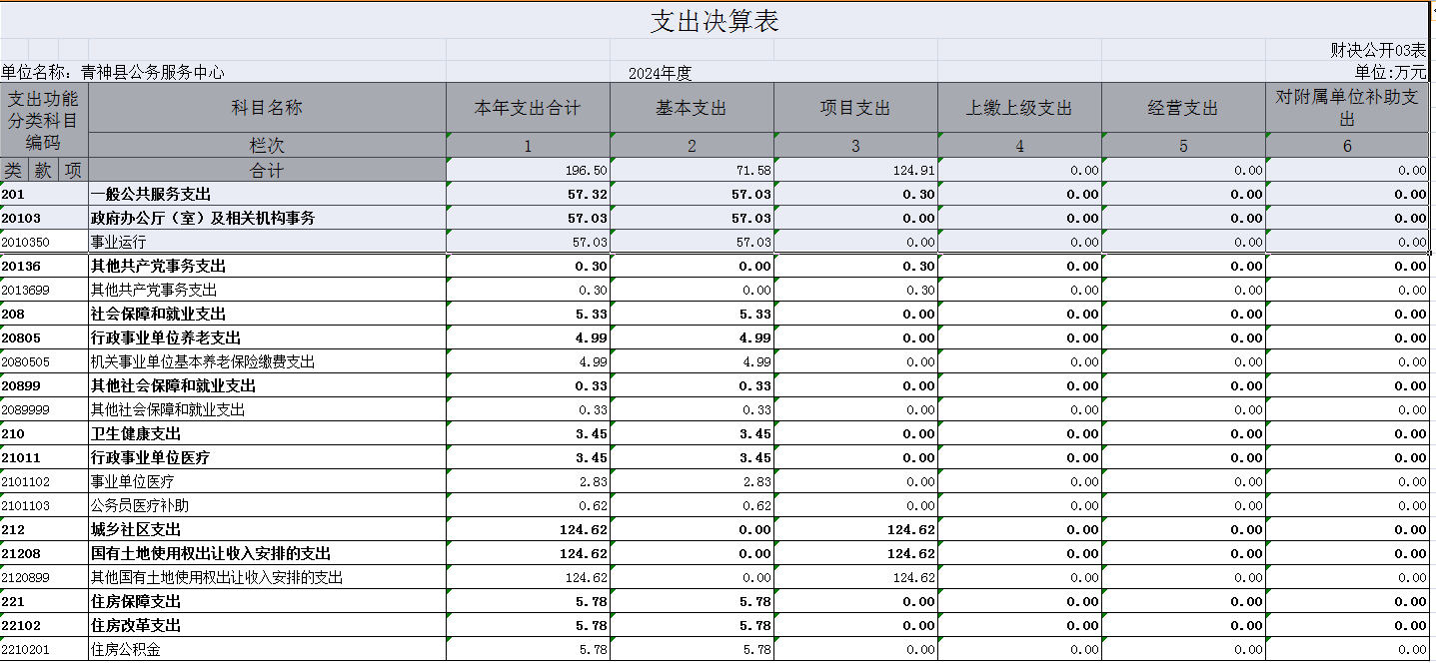Click the 196.50 total expenditure cell
This screenshot has width=1436, height=663.
(528, 171)
